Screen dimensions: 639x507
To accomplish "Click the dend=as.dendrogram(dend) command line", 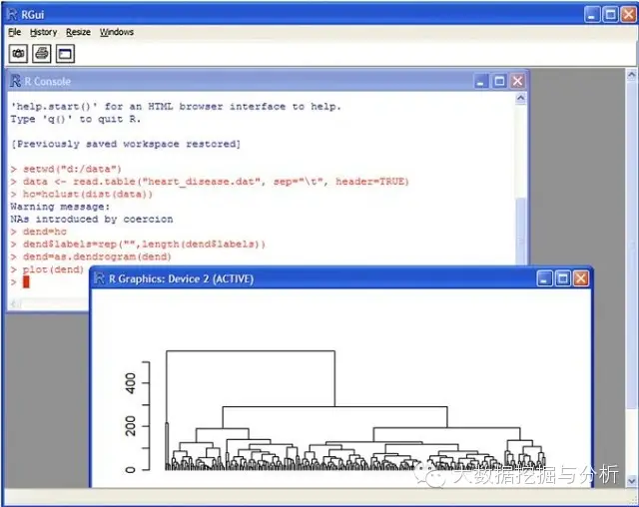I will coord(91,256).
